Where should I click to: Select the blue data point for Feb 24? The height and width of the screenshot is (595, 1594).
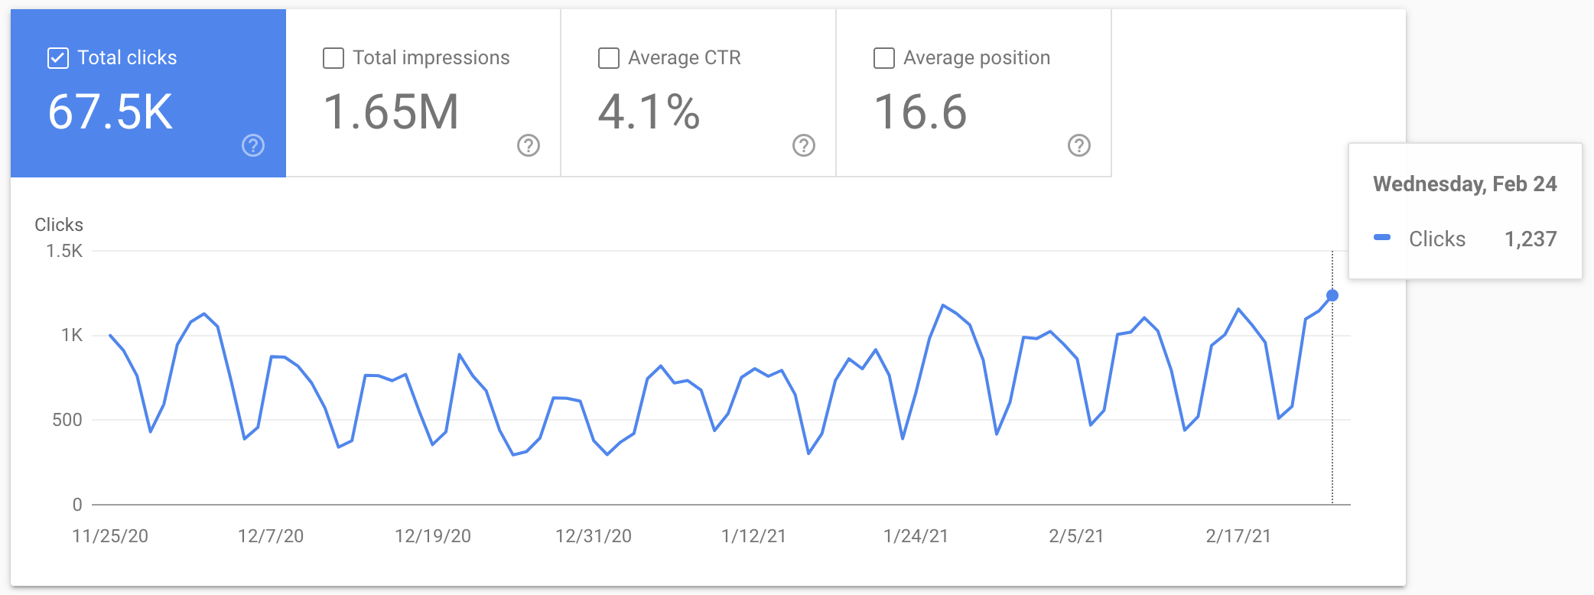click(1331, 294)
